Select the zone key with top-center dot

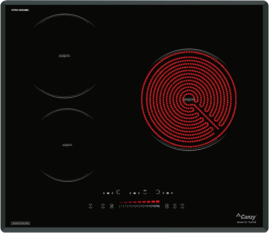point(145,192)
